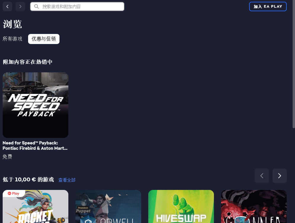This screenshot has width=295, height=223.
Task: Open the Need for Speed Payback Pontiac Firebird title
Action: pyautogui.click(x=35, y=146)
